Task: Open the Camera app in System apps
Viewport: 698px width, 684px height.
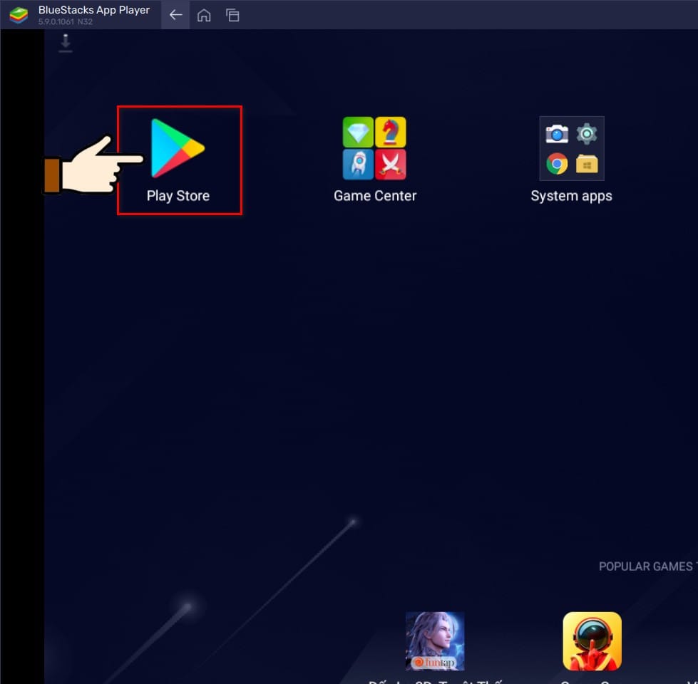Action: (x=557, y=133)
